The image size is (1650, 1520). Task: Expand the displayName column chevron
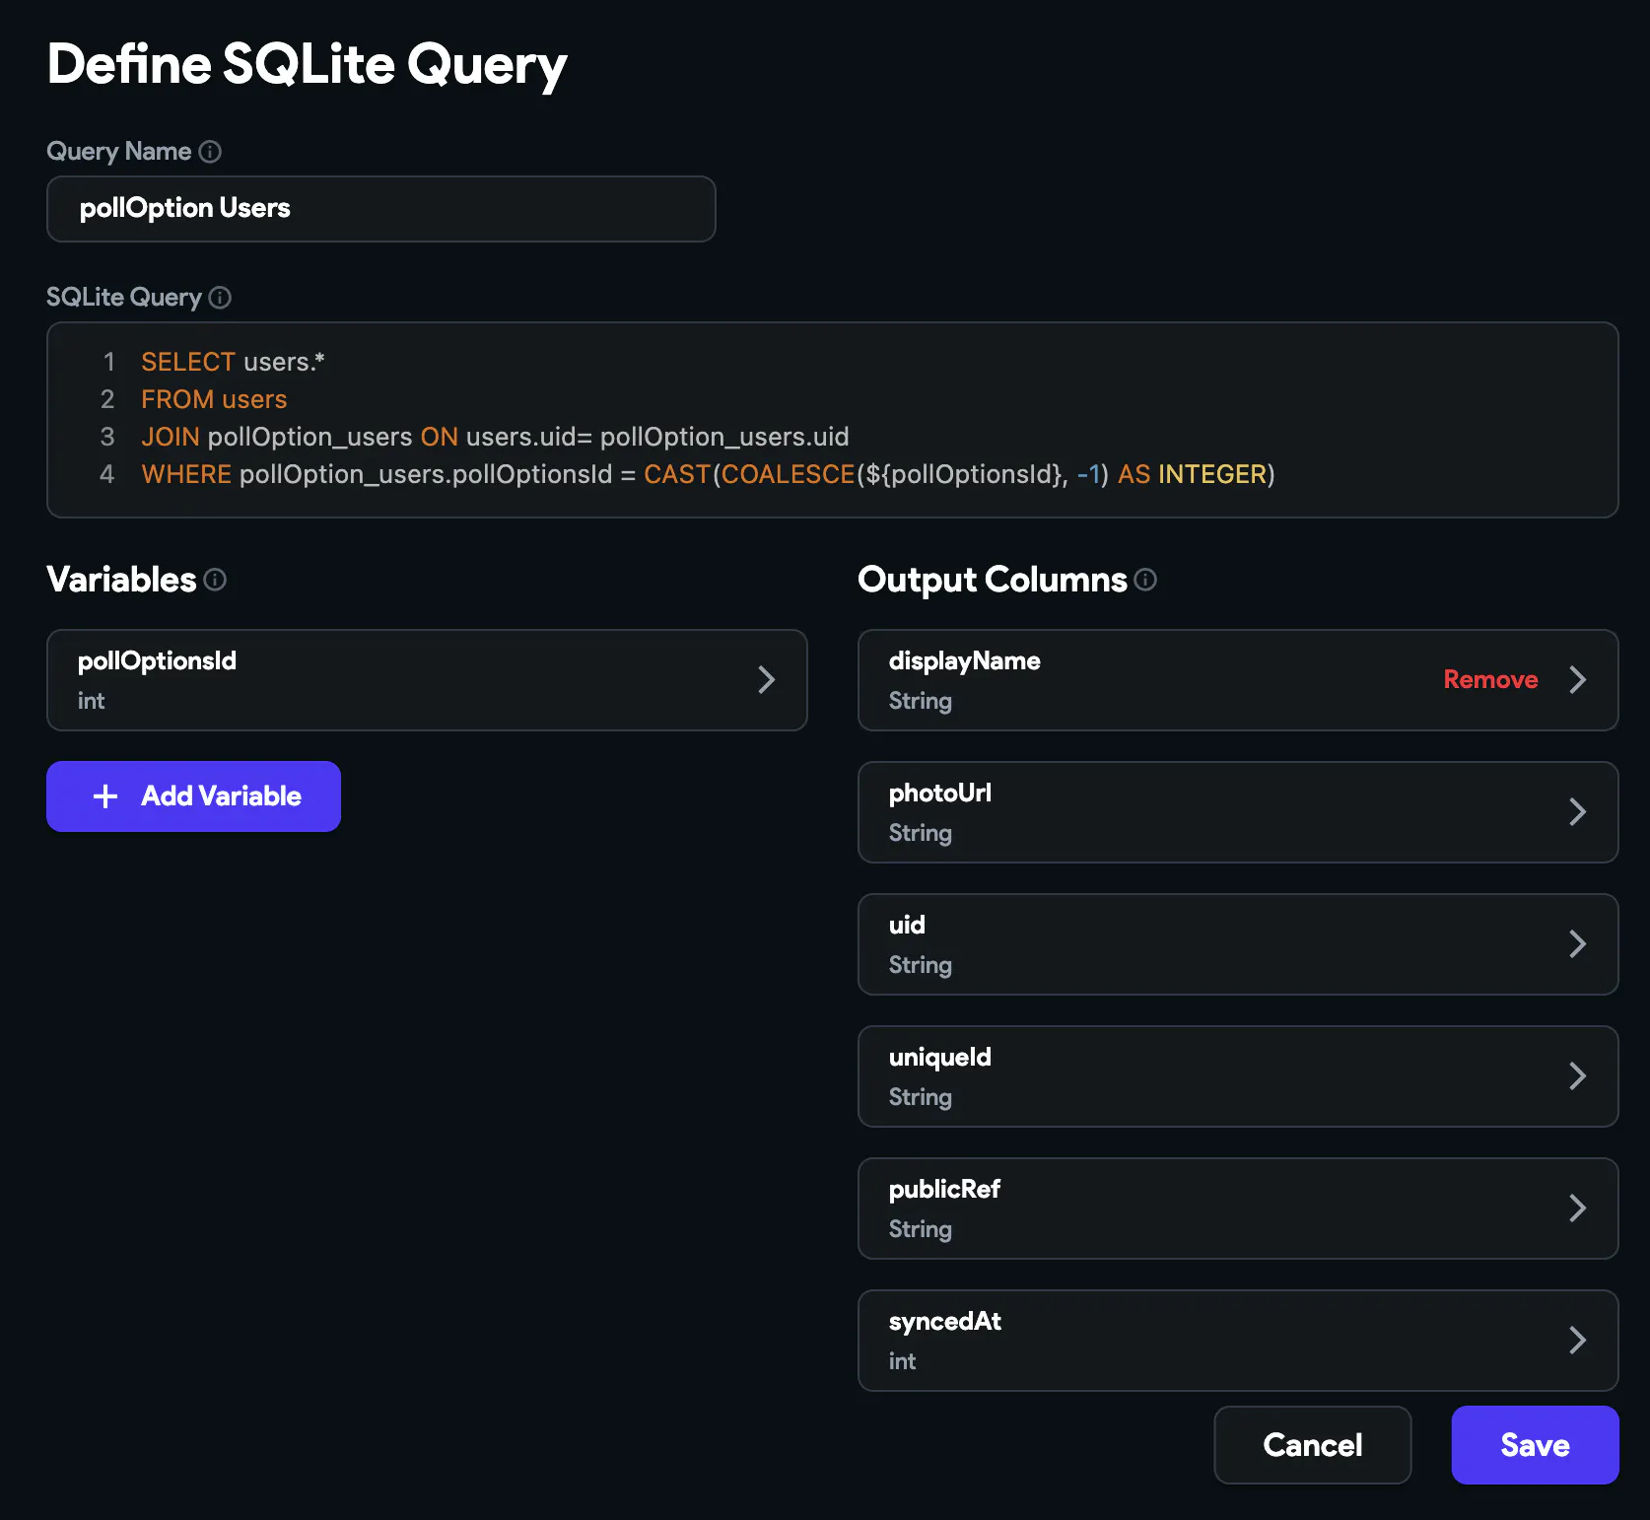coord(1577,680)
